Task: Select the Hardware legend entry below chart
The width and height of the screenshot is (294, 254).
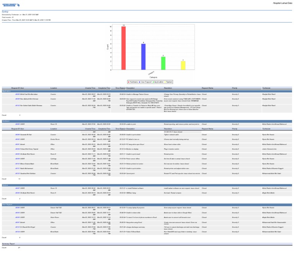Action: (x=134, y=81)
